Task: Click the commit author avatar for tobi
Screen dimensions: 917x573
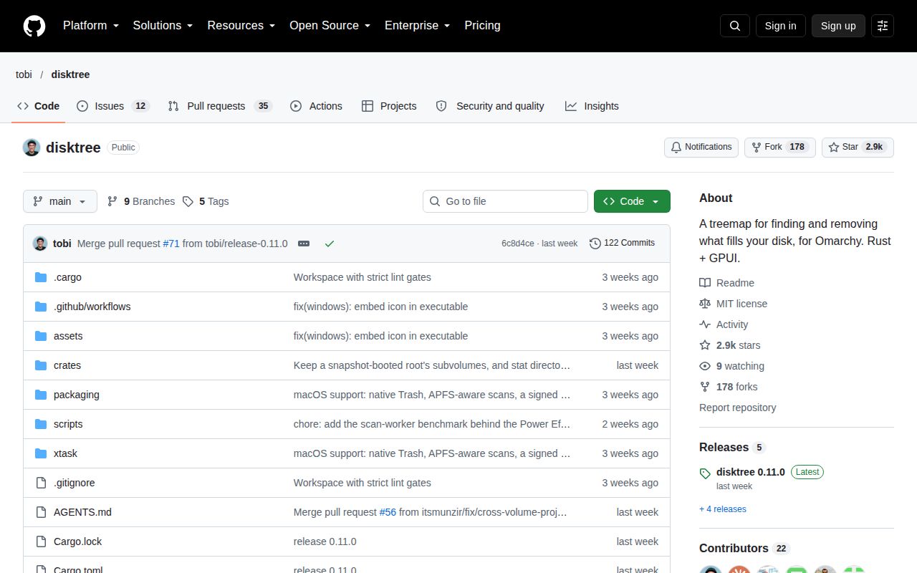Action: click(x=40, y=244)
